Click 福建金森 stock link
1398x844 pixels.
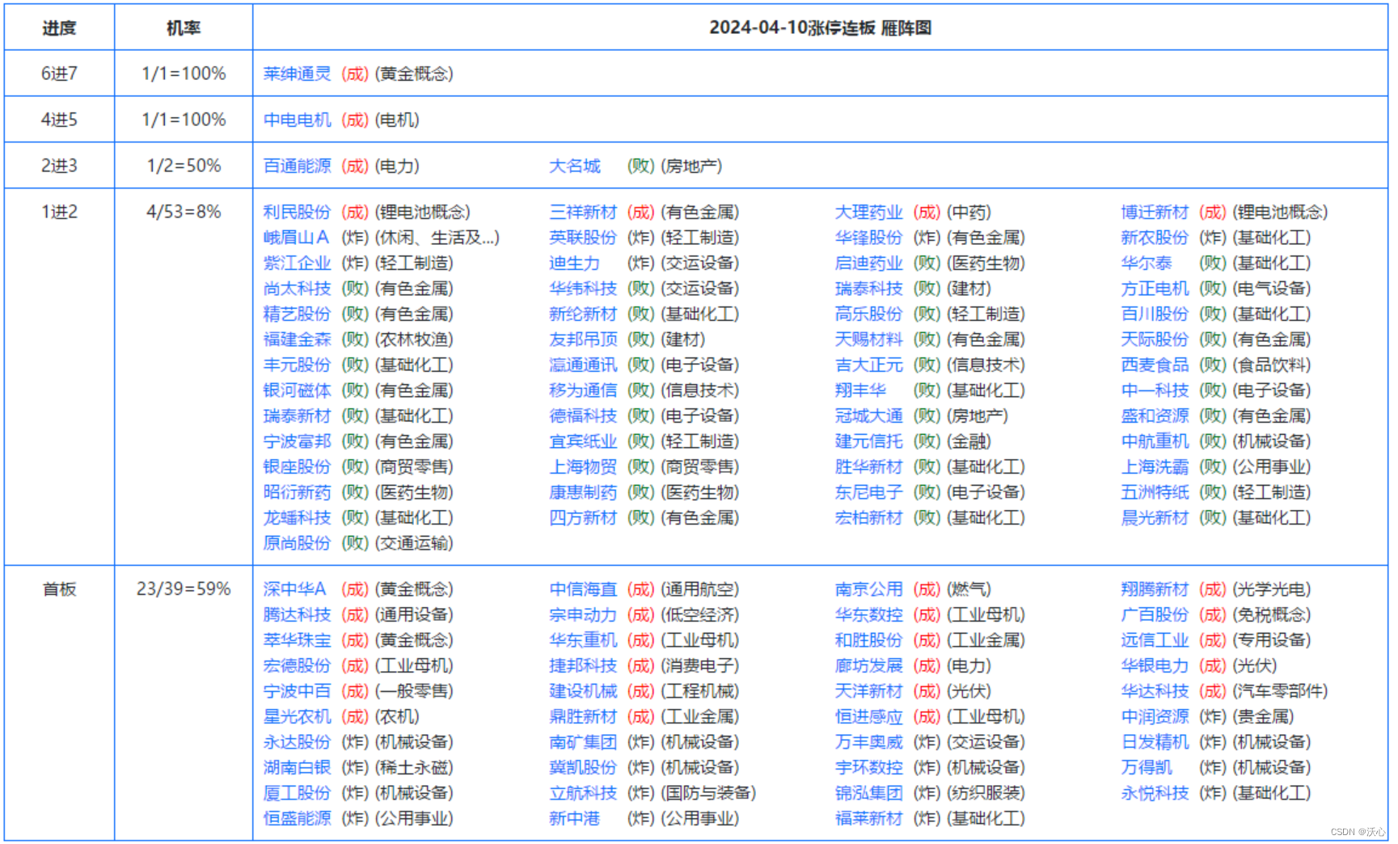[297, 340]
